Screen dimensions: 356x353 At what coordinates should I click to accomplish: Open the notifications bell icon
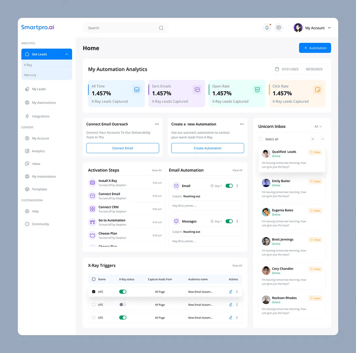tap(267, 27)
